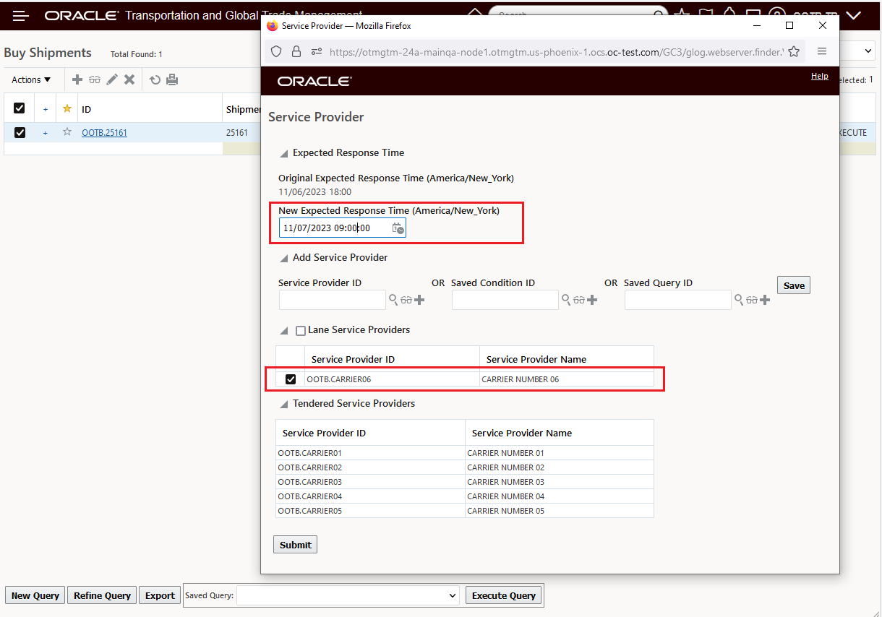Click the New Query button
The image size is (882, 617).
click(35, 595)
